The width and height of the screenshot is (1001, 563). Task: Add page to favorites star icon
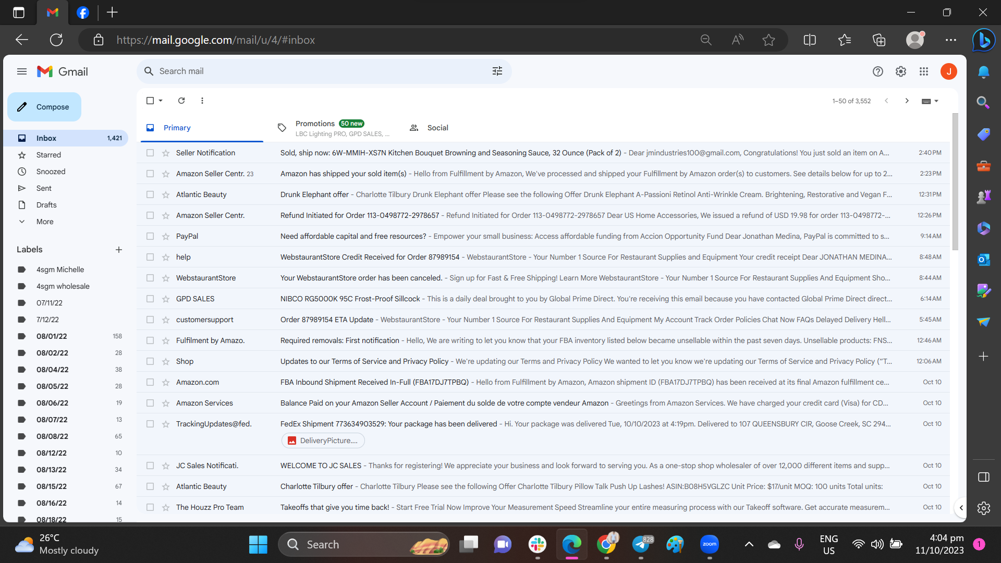click(x=768, y=40)
